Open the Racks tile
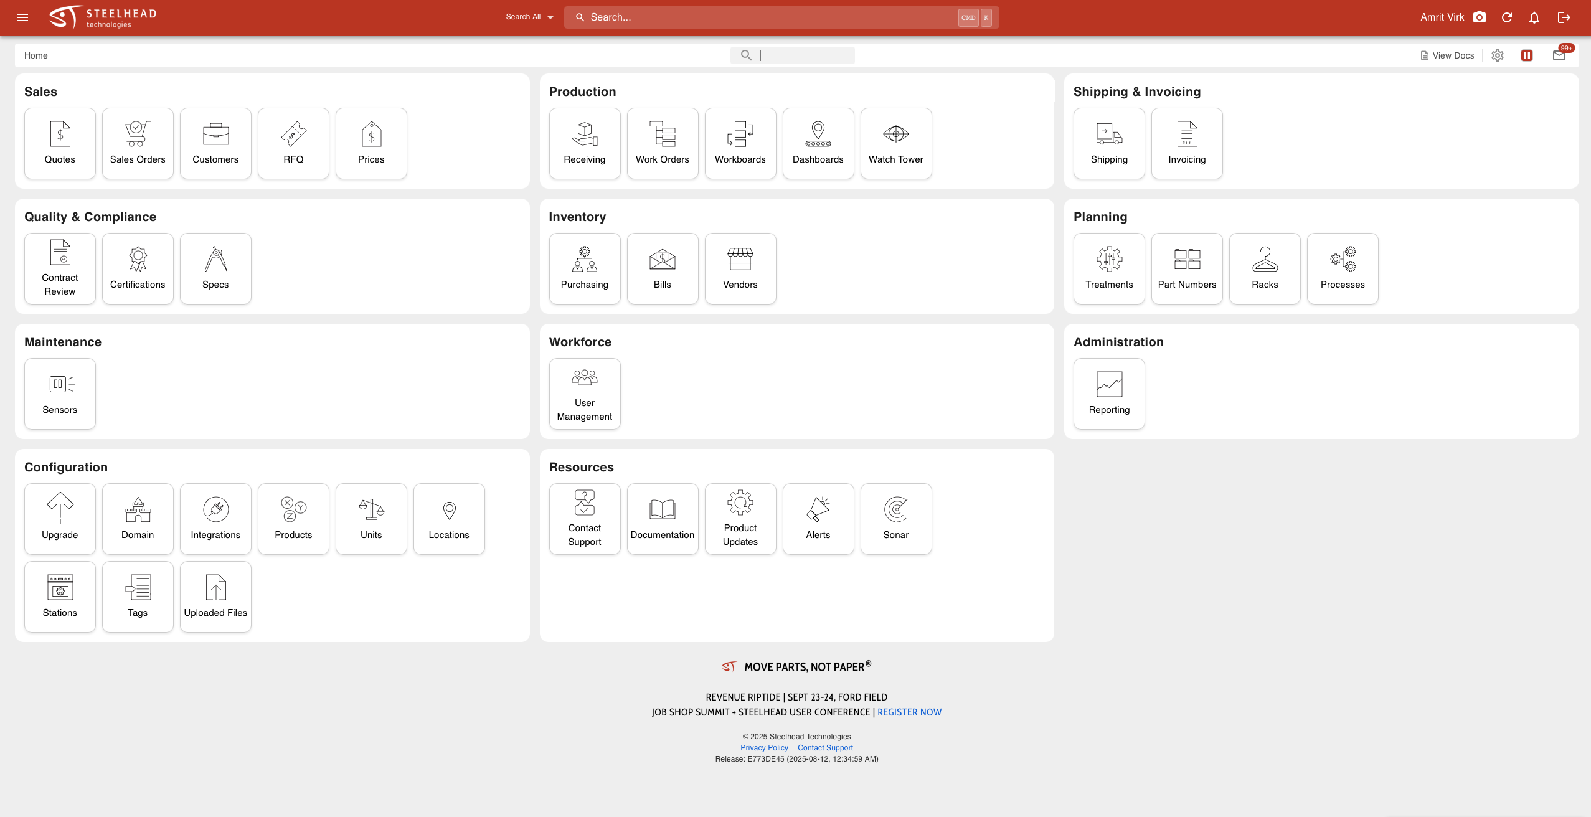 pyautogui.click(x=1265, y=268)
